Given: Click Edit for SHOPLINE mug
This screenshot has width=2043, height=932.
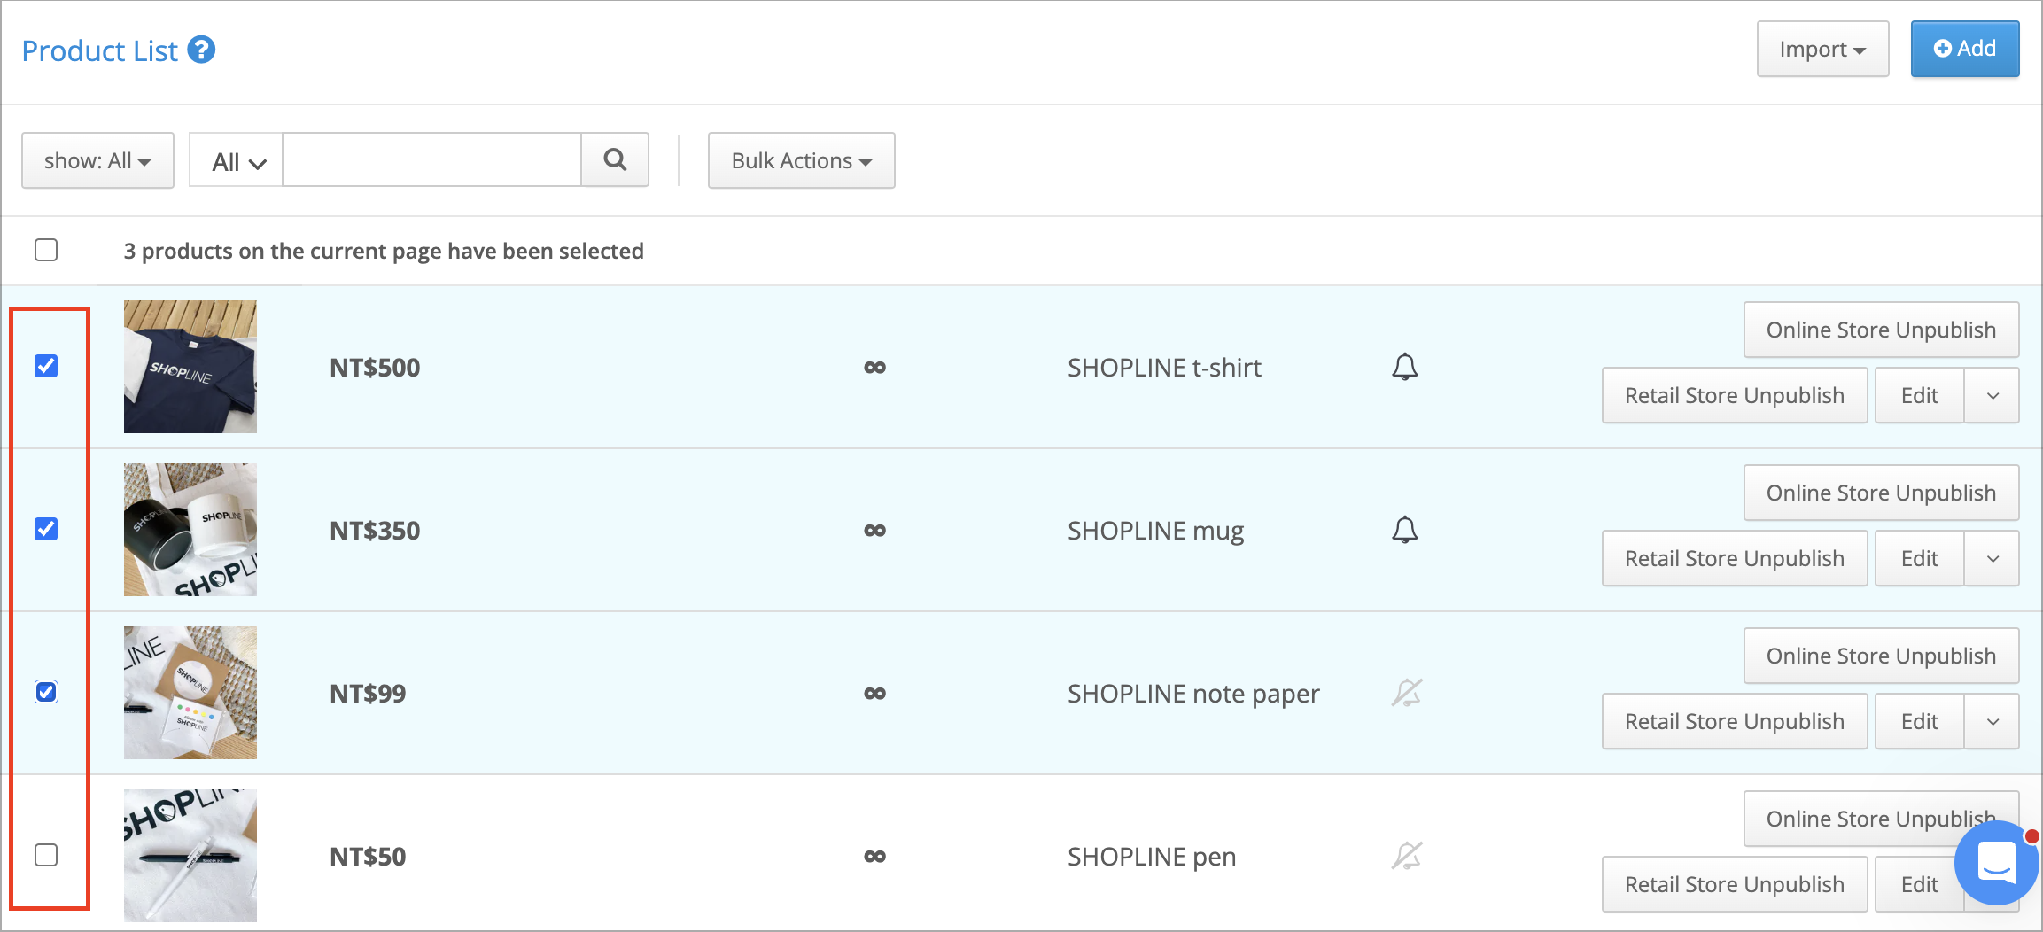Looking at the screenshot, I should [1920, 558].
